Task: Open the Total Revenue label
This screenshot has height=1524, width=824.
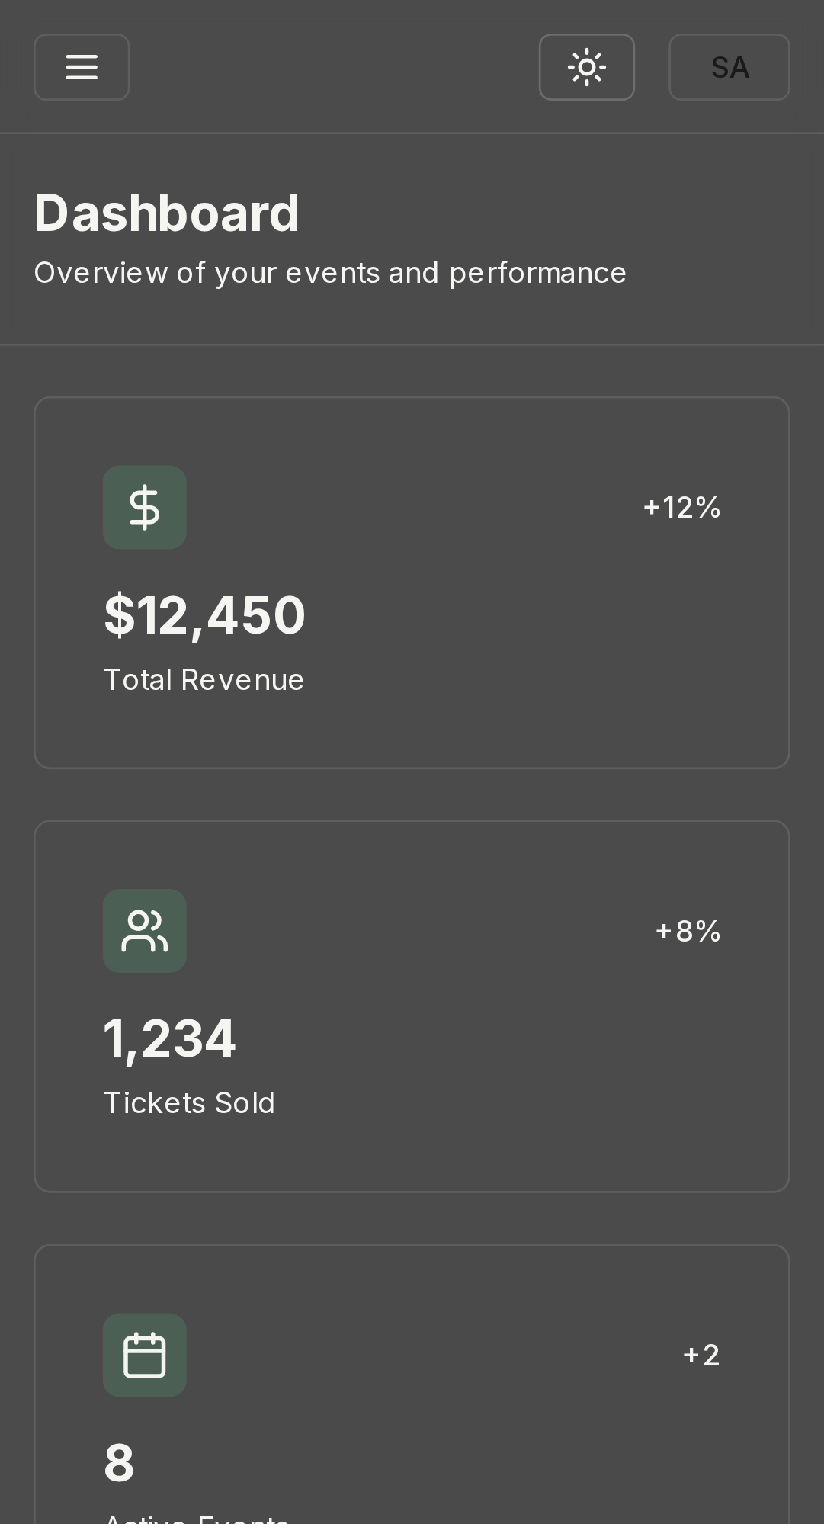Action: [x=204, y=680]
